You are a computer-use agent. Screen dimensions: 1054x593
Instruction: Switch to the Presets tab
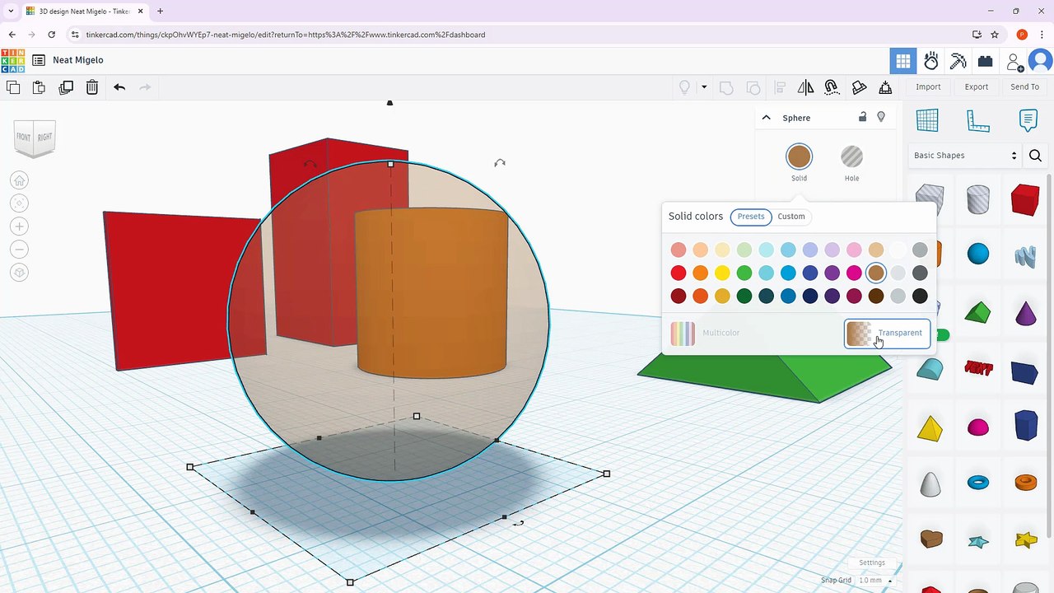[751, 217]
